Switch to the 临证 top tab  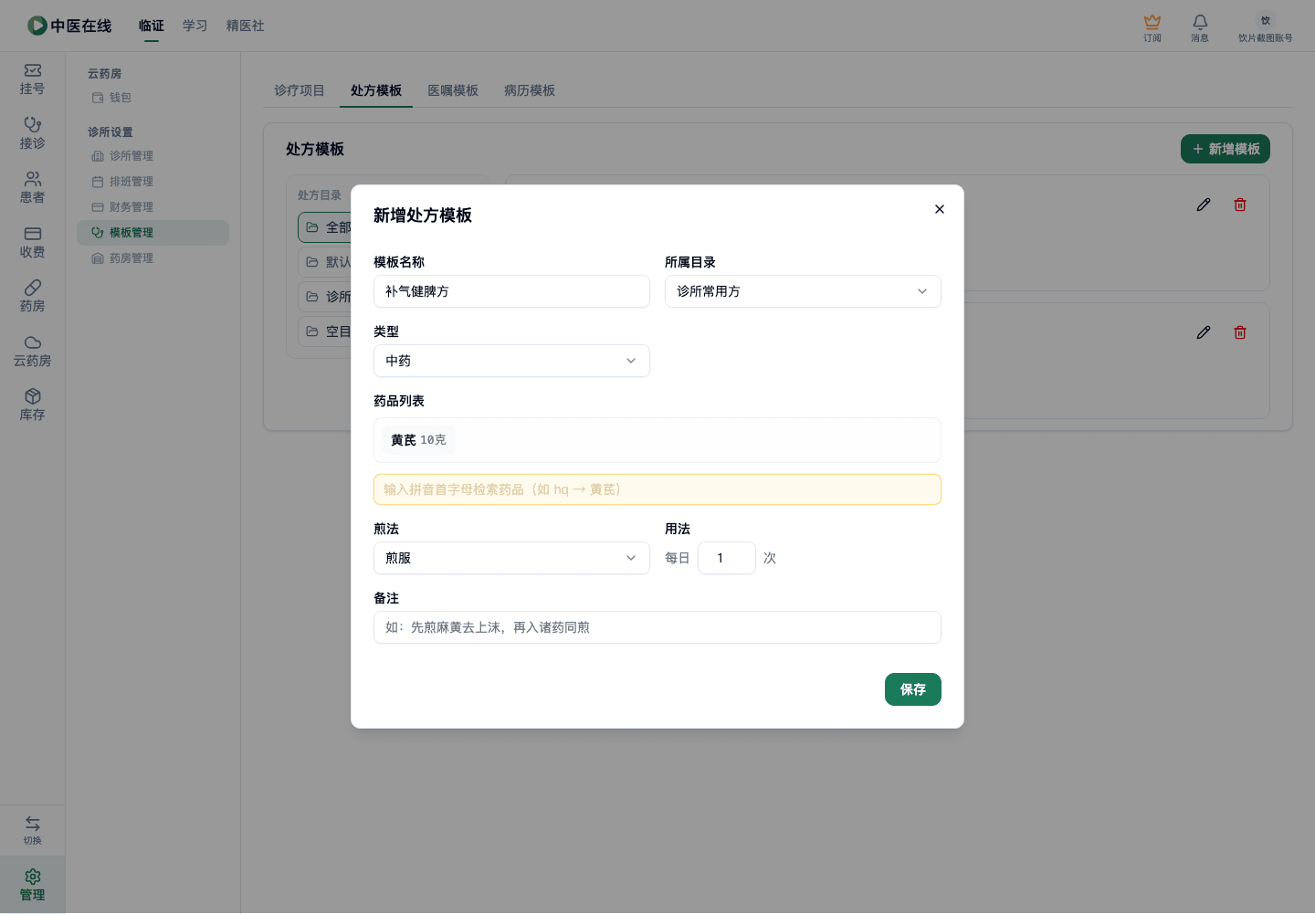[152, 26]
